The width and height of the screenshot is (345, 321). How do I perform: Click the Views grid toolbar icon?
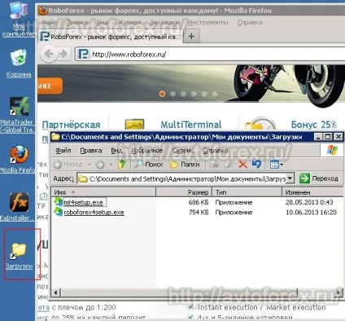click(x=274, y=165)
